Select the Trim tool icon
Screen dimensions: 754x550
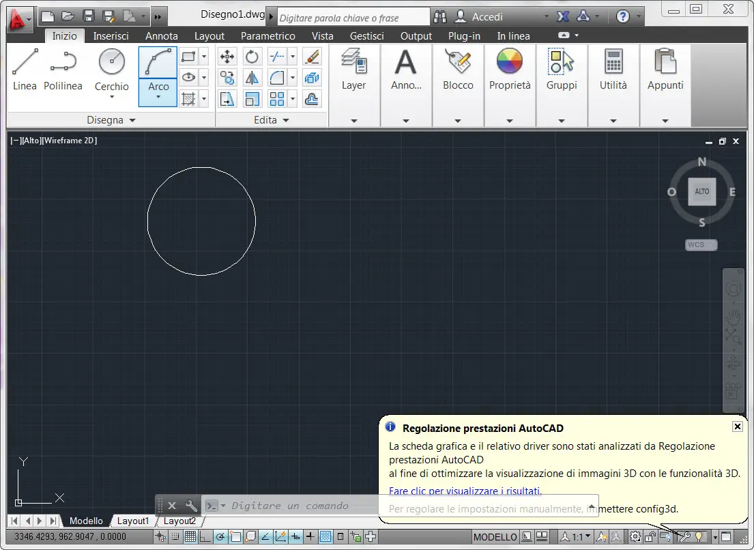[277, 57]
